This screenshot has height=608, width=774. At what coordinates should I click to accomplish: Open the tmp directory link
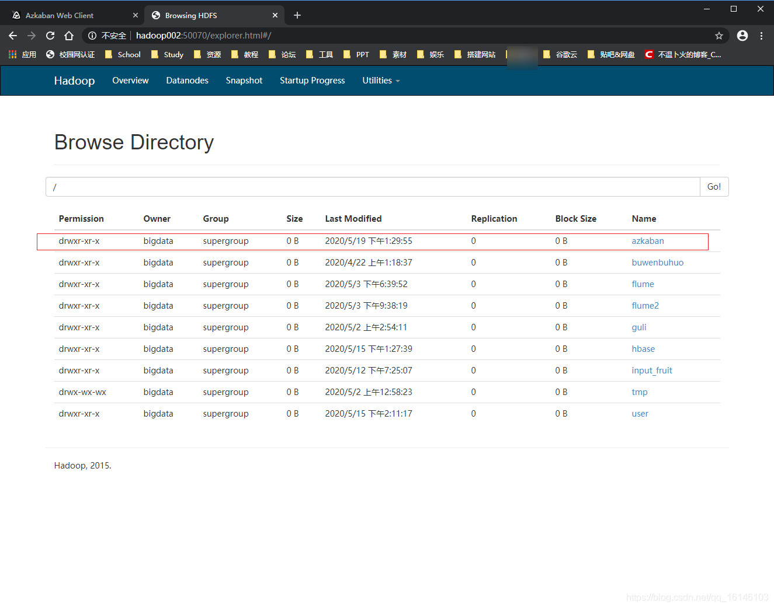pos(640,392)
